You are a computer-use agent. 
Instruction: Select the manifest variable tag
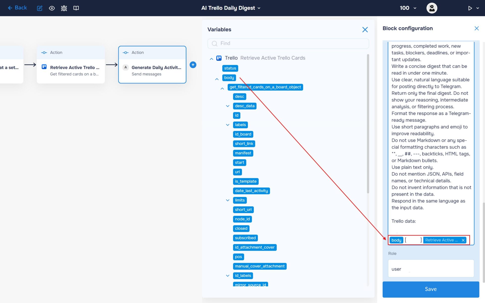click(x=243, y=153)
